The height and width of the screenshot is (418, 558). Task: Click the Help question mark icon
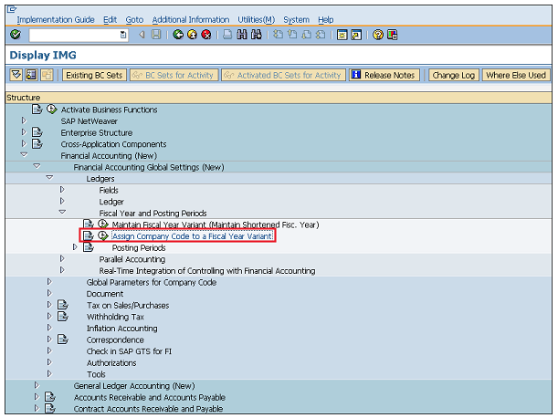[x=377, y=35]
